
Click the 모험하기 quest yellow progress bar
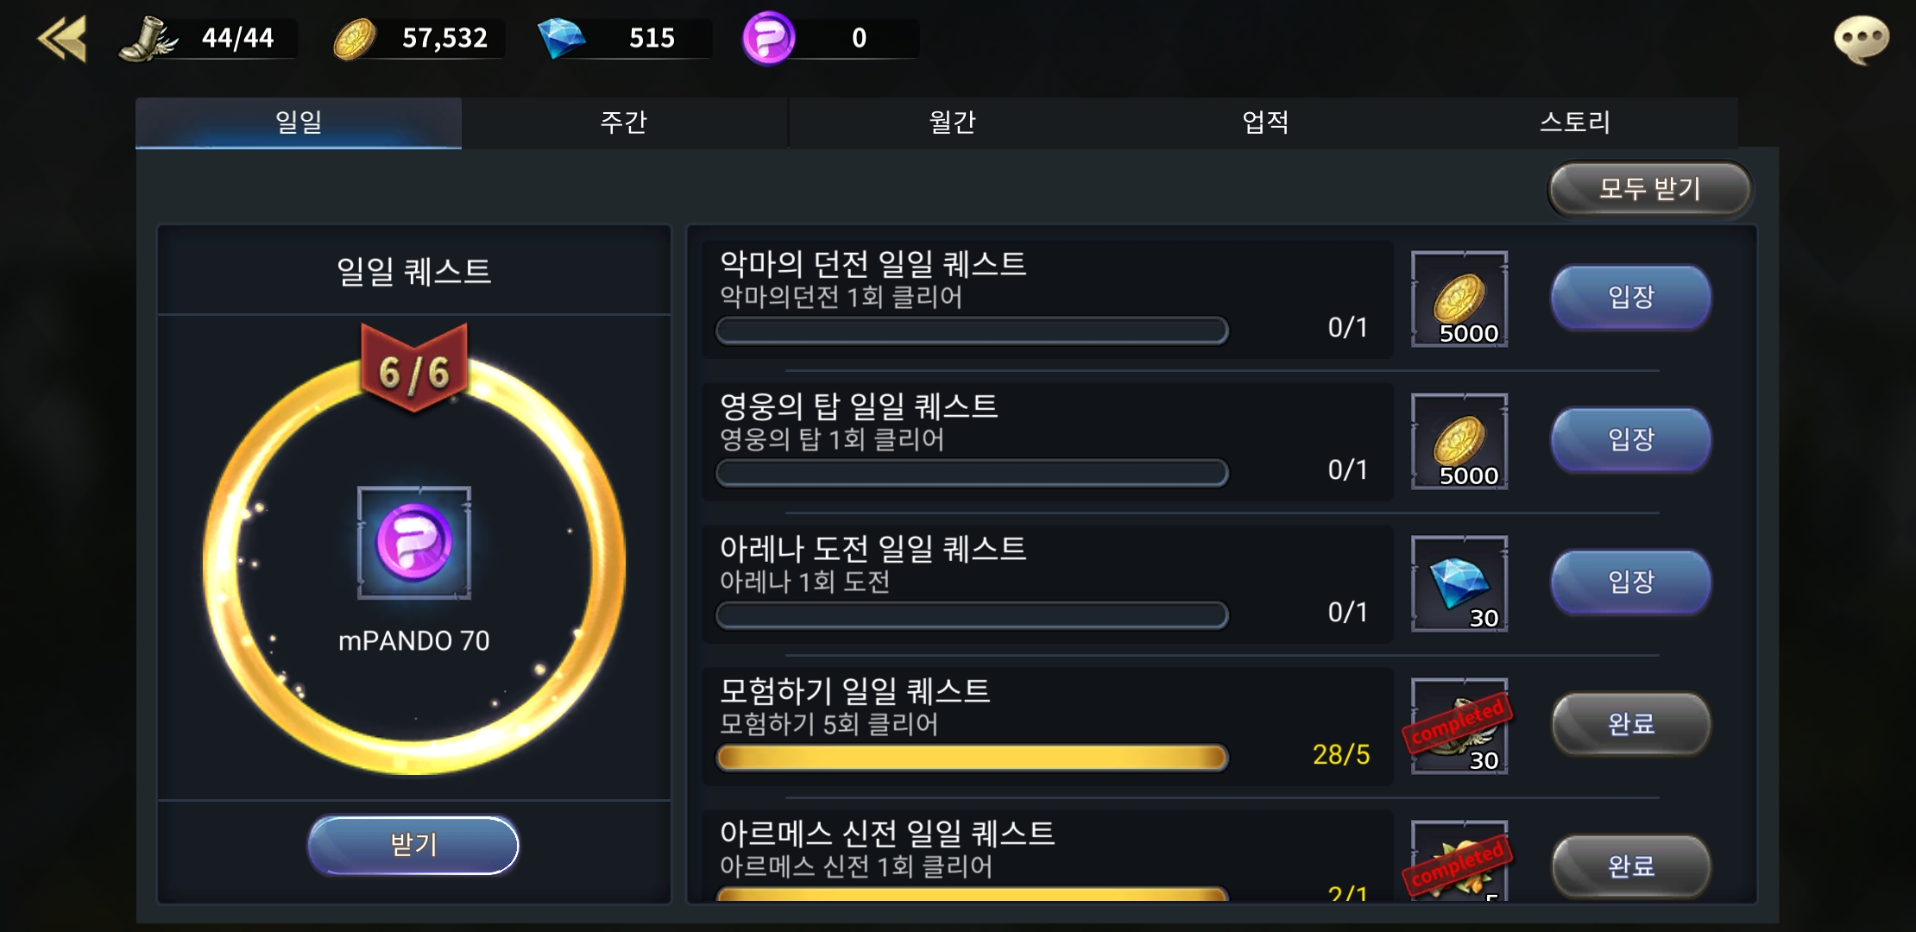972,758
